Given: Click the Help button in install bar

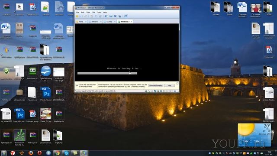Looking at the screenshot, I should pyautogui.click(x=169, y=86).
